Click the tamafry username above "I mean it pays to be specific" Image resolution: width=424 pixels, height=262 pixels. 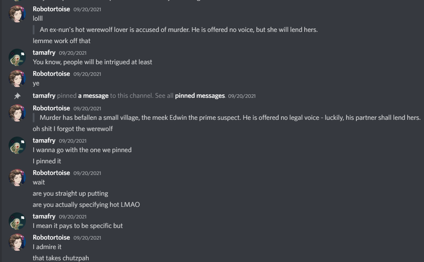44,216
